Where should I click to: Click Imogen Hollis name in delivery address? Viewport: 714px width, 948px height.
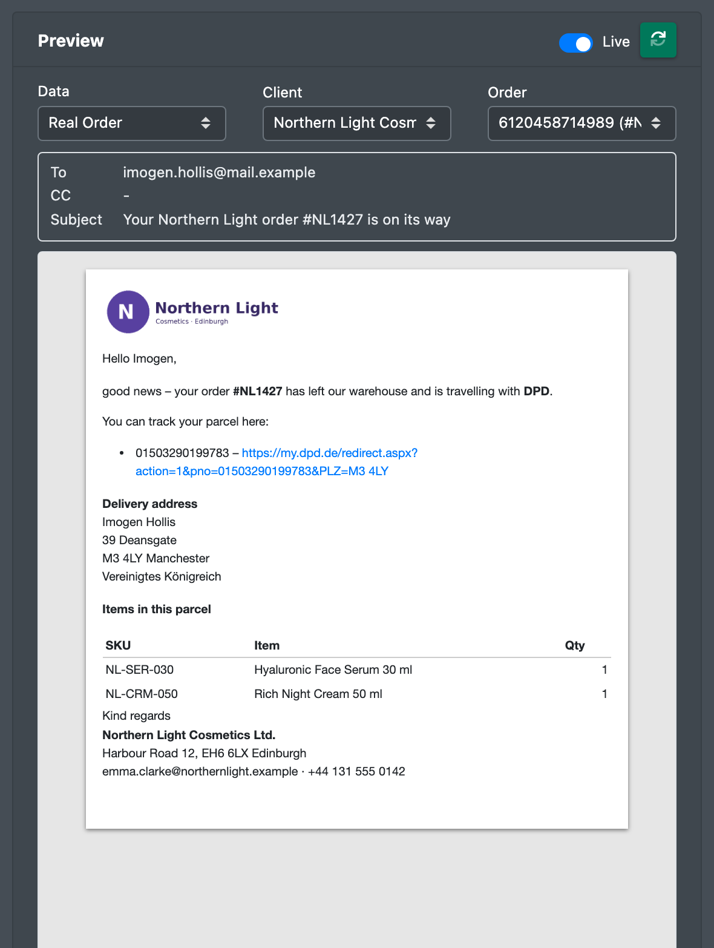[x=139, y=522]
